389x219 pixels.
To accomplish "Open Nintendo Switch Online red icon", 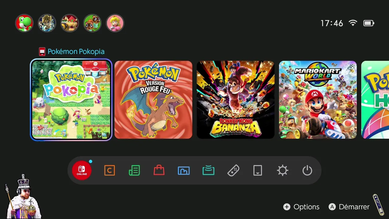I will click(x=82, y=170).
